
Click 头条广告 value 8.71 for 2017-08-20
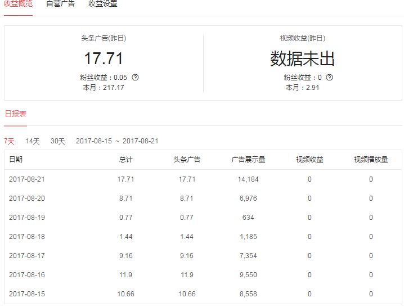click(x=187, y=198)
